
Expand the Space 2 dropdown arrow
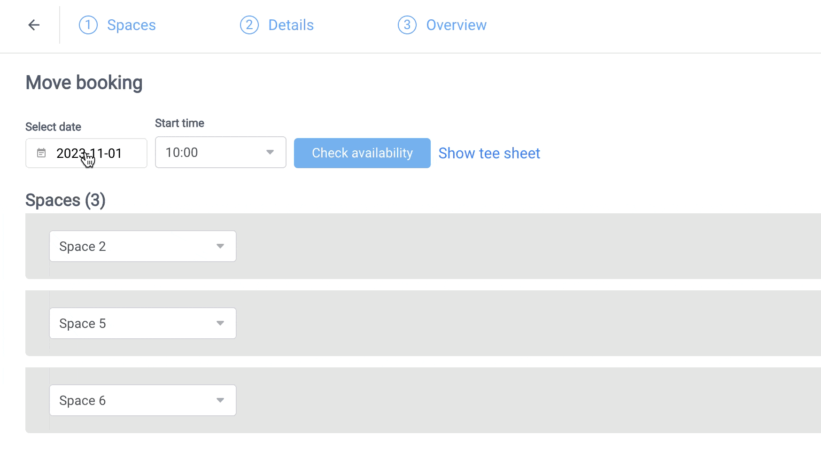pos(220,246)
